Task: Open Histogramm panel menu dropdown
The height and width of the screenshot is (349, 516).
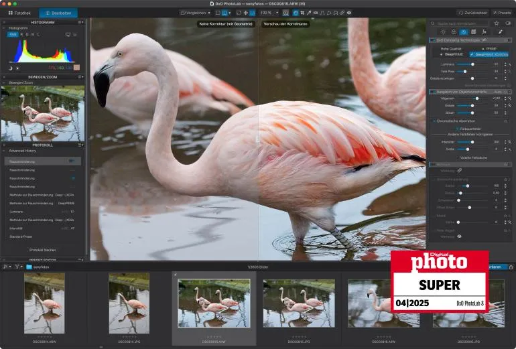Action: (80, 22)
